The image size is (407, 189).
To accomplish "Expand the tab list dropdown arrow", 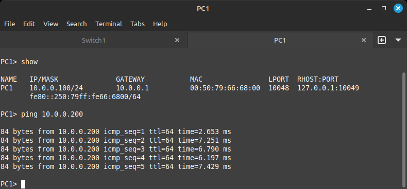I will click(398, 40).
